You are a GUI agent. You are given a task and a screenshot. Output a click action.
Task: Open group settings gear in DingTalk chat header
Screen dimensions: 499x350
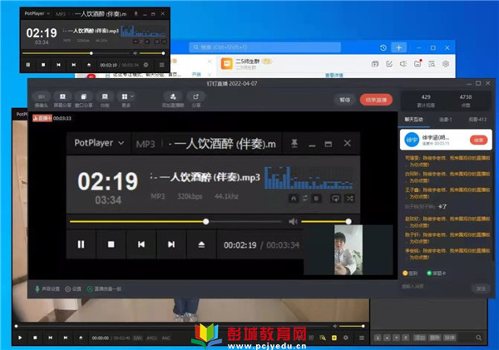(x=446, y=64)
